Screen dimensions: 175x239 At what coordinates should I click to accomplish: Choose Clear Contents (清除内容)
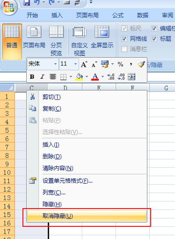[87, 168]
